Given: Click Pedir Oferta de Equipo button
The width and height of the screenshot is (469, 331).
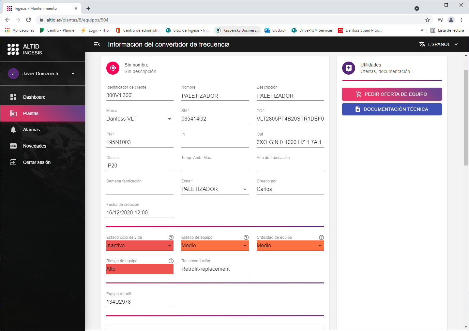Looking at the screenshot, I should click(392, 94).
